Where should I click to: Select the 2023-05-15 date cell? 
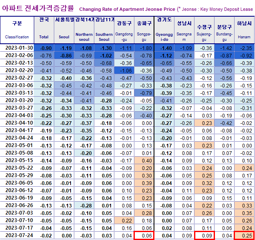click(x=17, y=160)
